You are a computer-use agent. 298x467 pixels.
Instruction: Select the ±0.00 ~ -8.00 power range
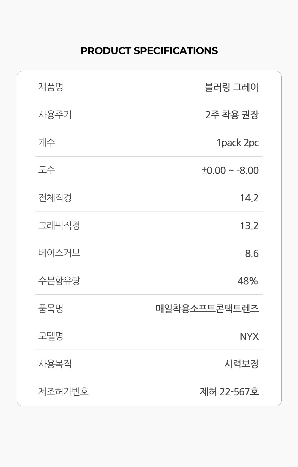(230, 170)
